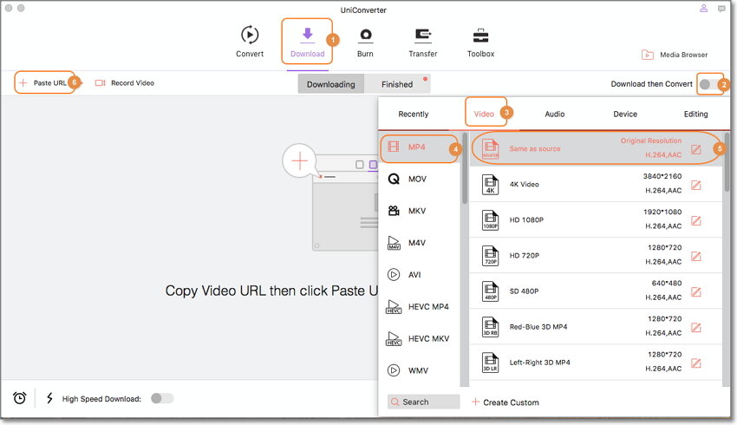Click the format Search field
The height and width of the screenshot is (425, 737).
[x=423, y=402]
